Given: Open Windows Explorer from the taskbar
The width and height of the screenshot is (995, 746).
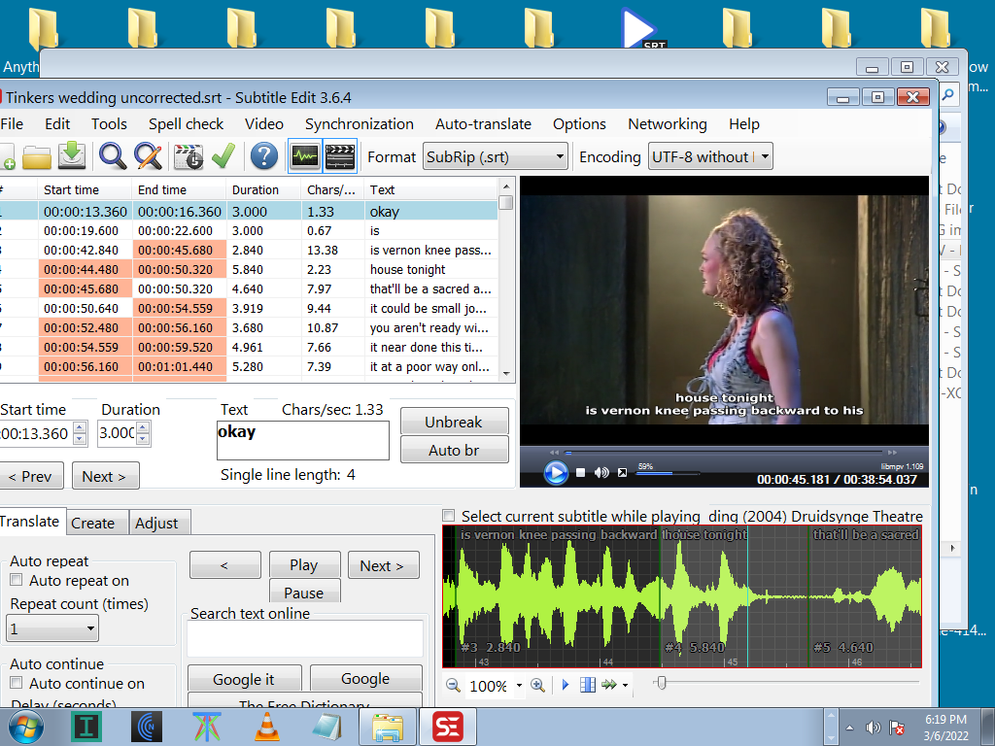Looking at the screenshot, I should (388, 727).
